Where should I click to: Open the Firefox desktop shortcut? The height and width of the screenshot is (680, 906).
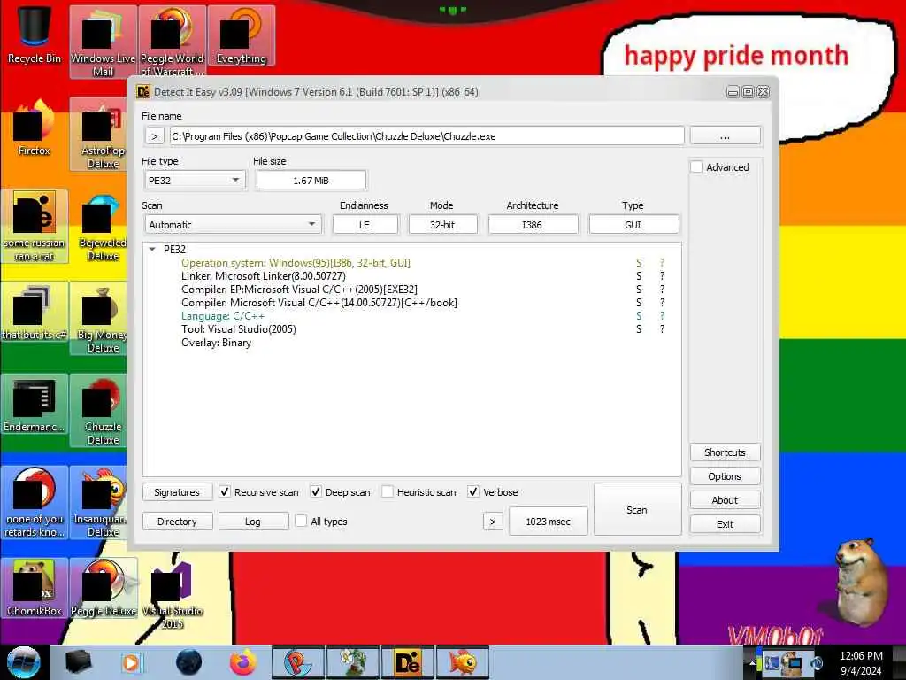[35, 128]
